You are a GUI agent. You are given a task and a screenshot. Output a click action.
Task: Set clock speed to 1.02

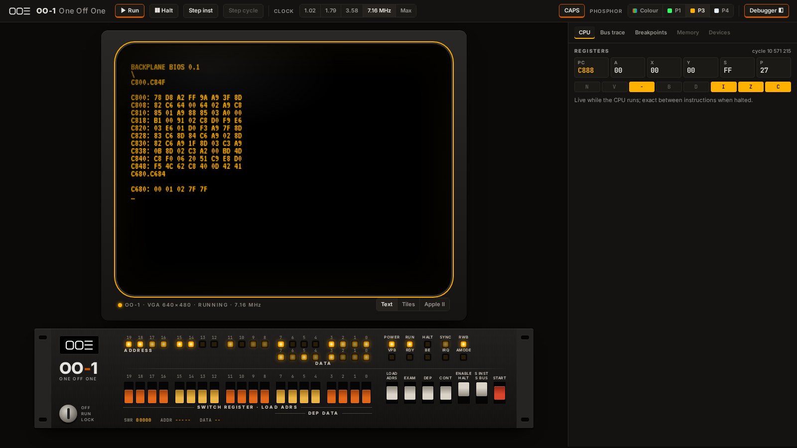point(310,10)
